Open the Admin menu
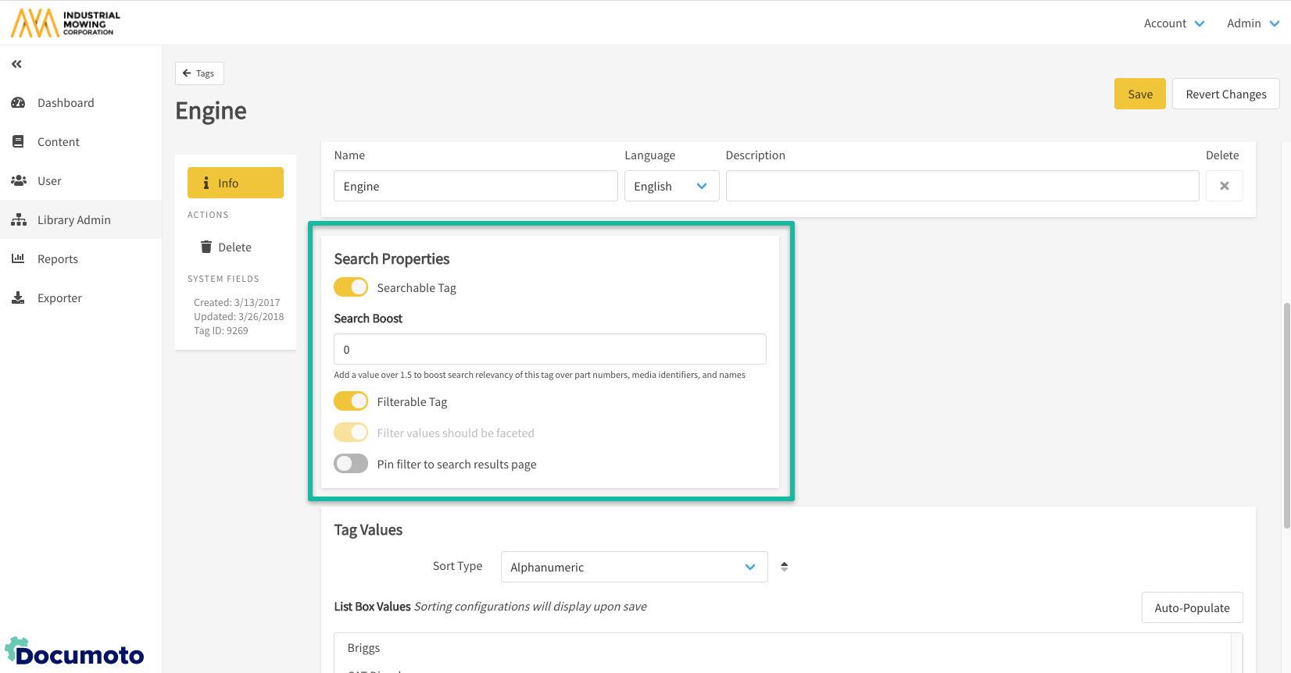1291x673 pixels. tap(1252, 23)
